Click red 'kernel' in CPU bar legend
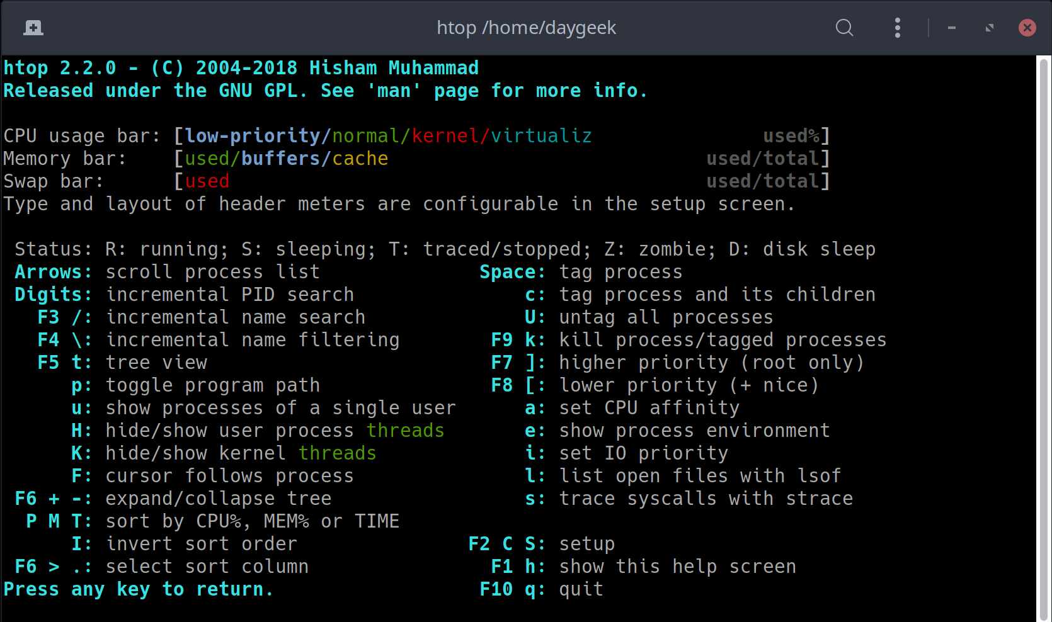1052x622 pixels. 445,136
